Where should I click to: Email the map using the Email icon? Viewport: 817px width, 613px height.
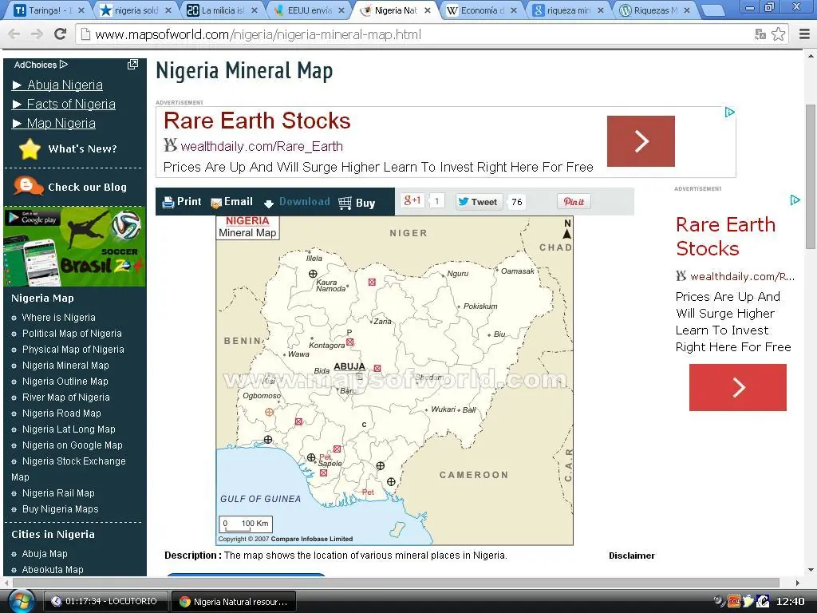click(215, 203)
